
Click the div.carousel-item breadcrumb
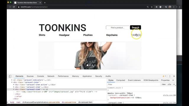tap(85, 102)
